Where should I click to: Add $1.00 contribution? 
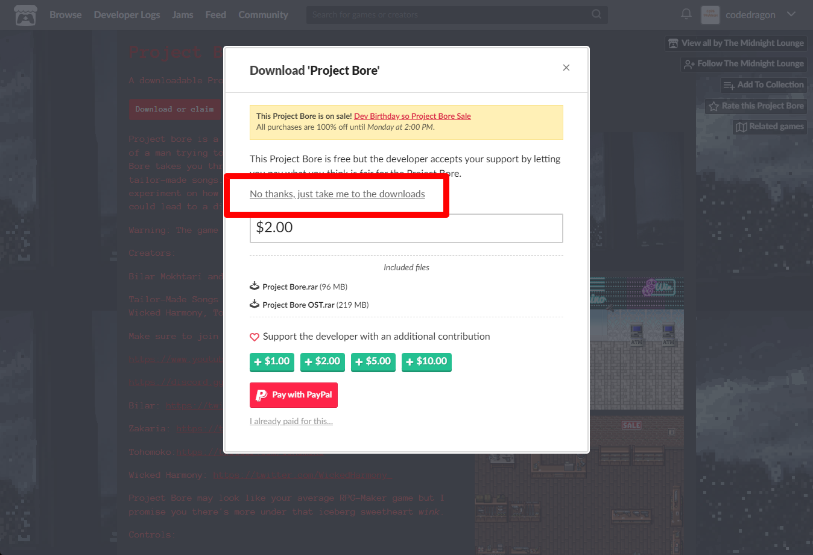point(272,362)
